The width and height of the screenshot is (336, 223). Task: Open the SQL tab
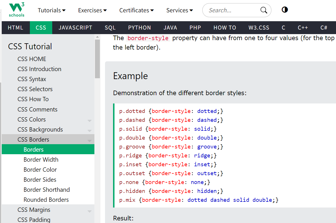(x=110, y=28)
